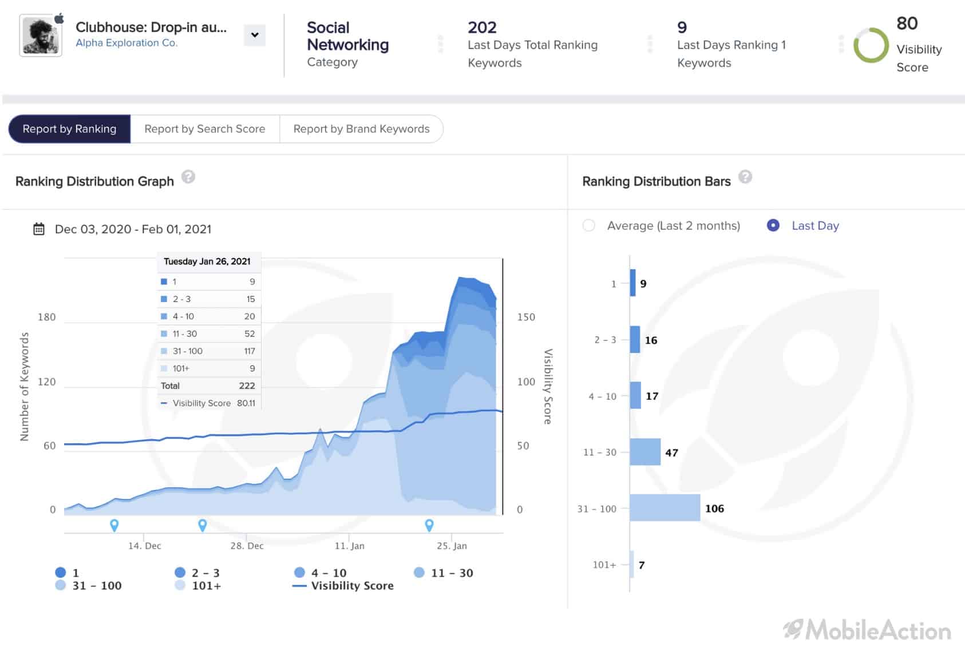Image resolution: width=965 pixels, height=667 pixels.
Task: Click the Apple platform icon on app thumbnail
Action: [x=59, y=18]
